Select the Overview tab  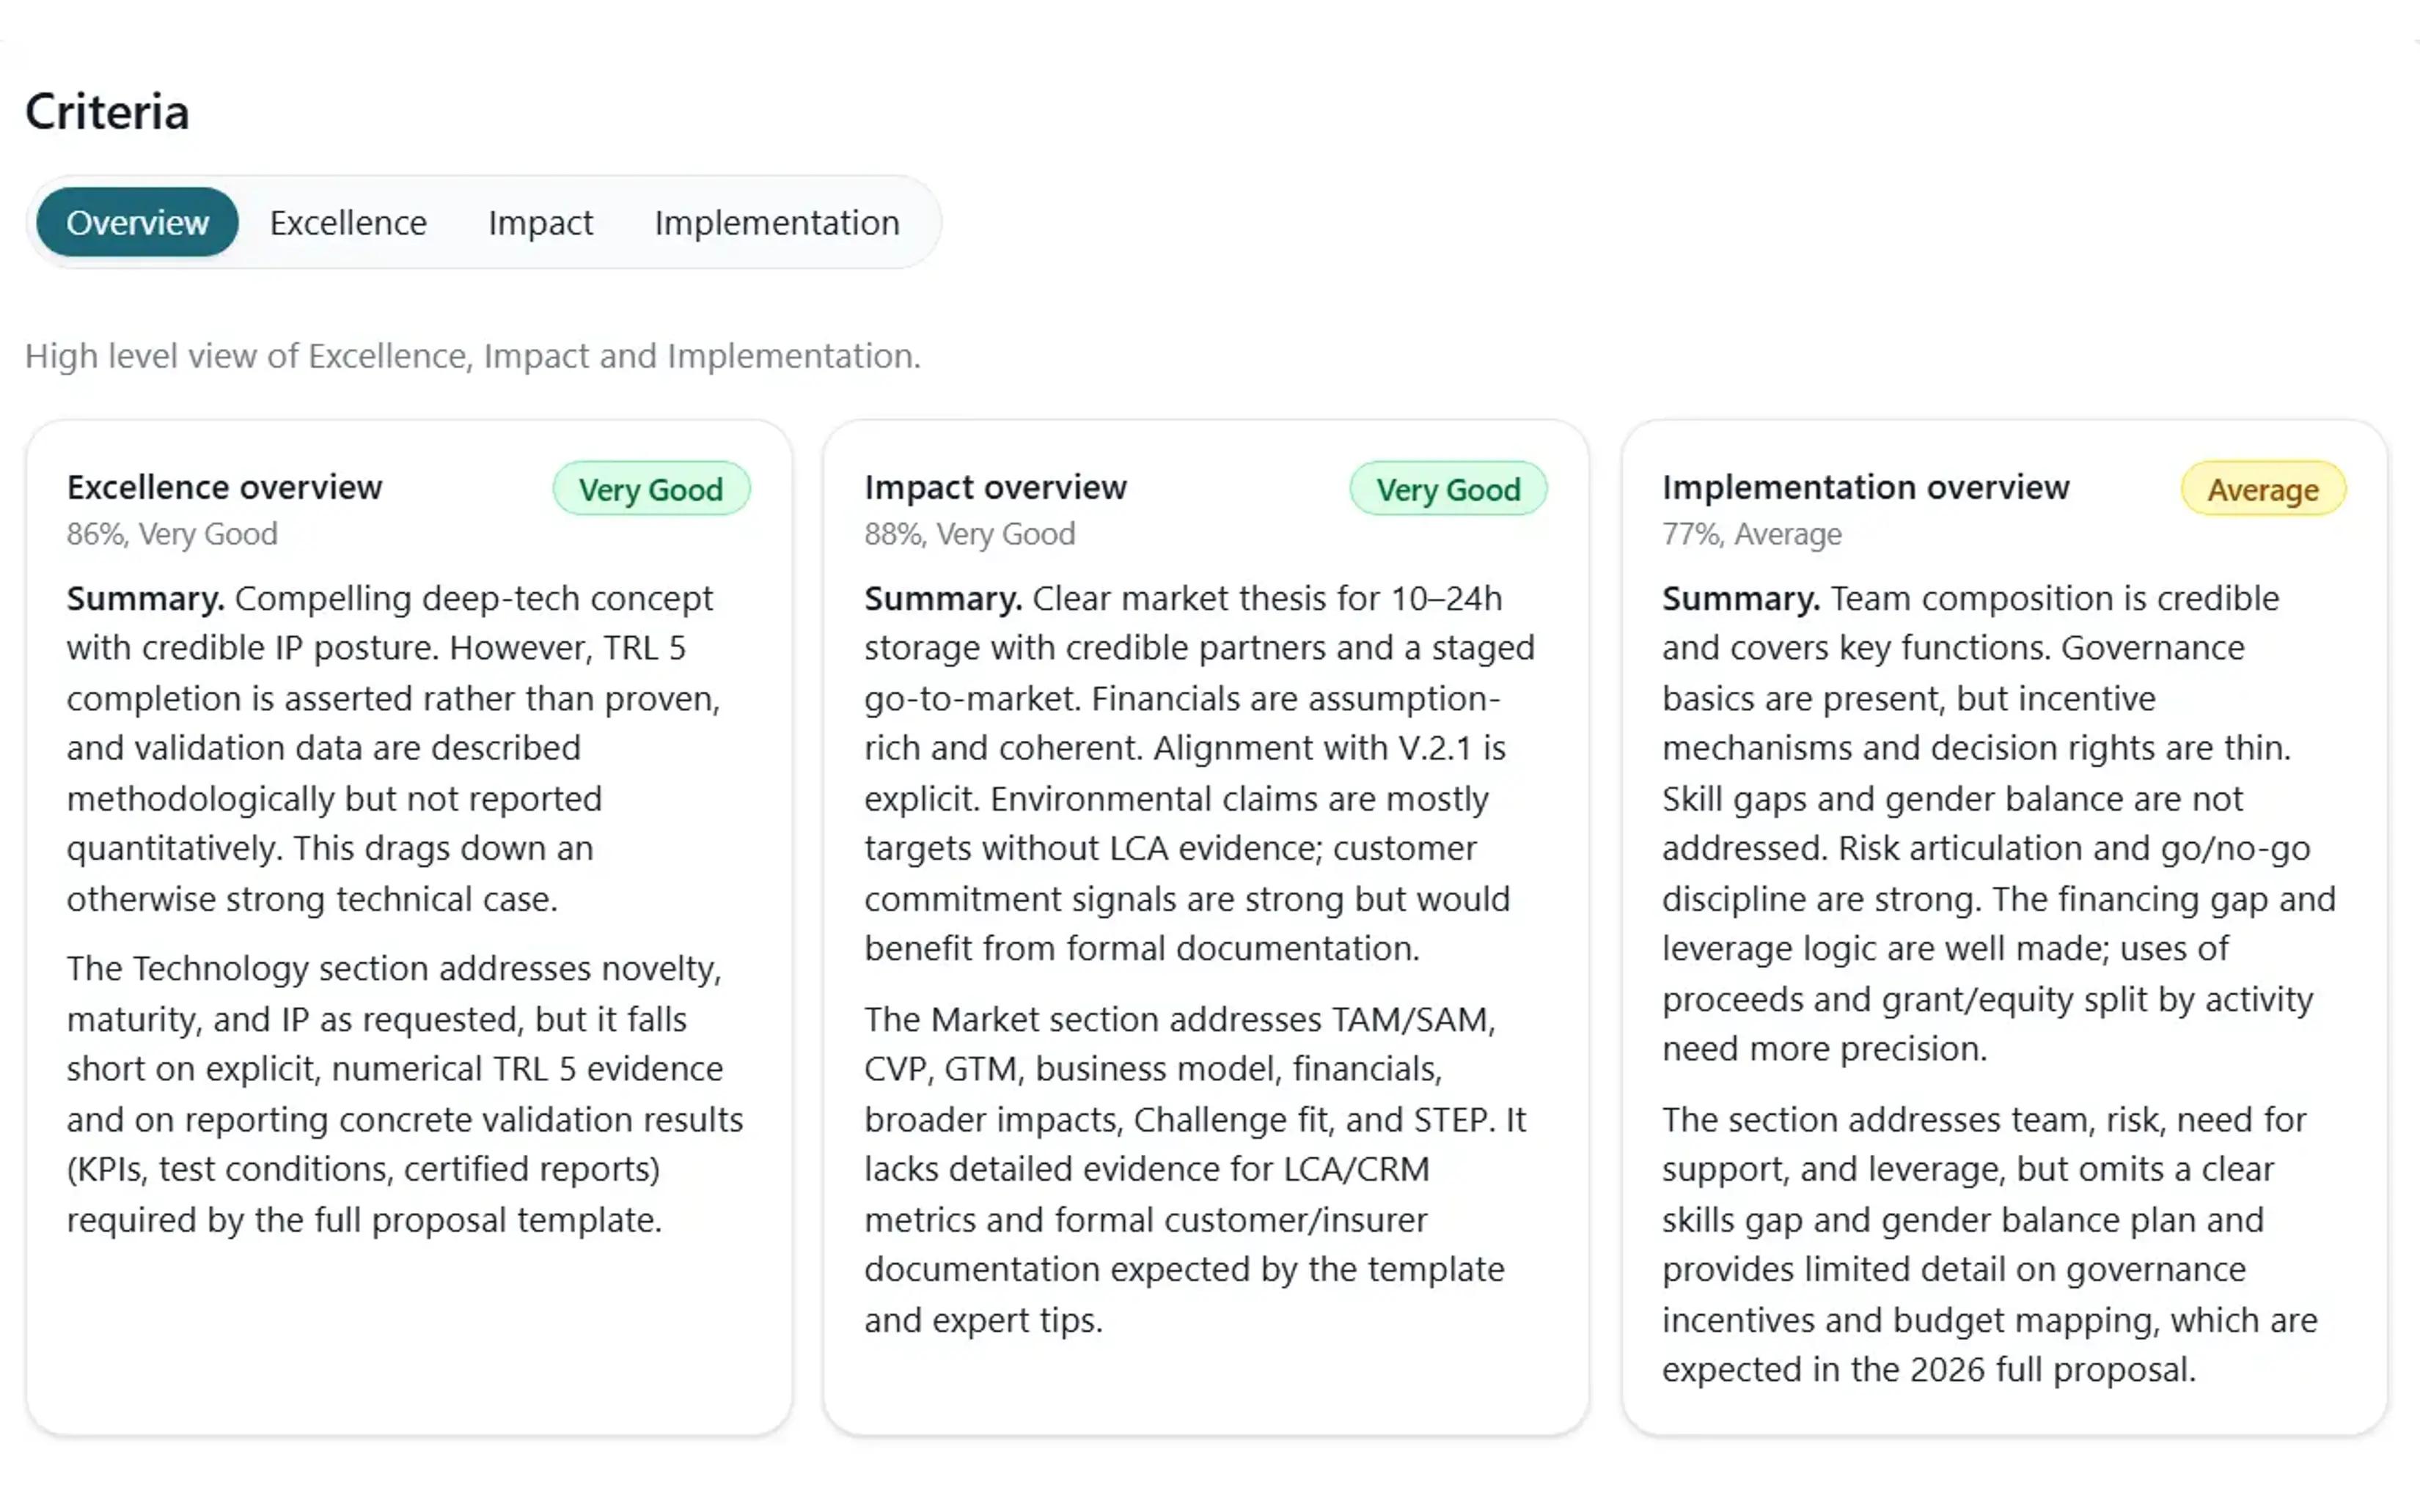[135, 222]
